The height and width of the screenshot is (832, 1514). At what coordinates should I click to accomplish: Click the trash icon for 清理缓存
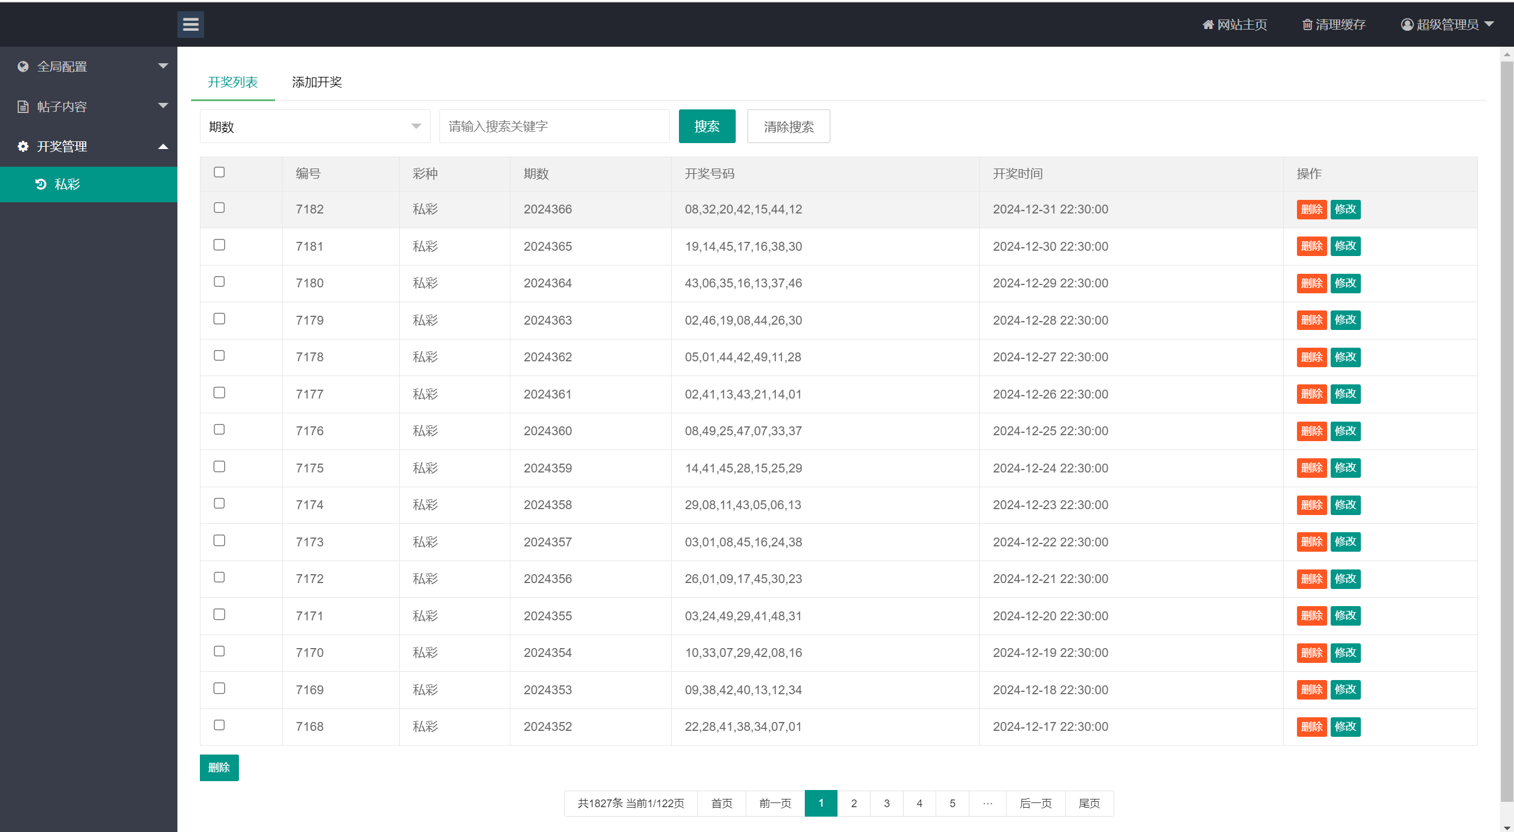tap(1307, 25)
